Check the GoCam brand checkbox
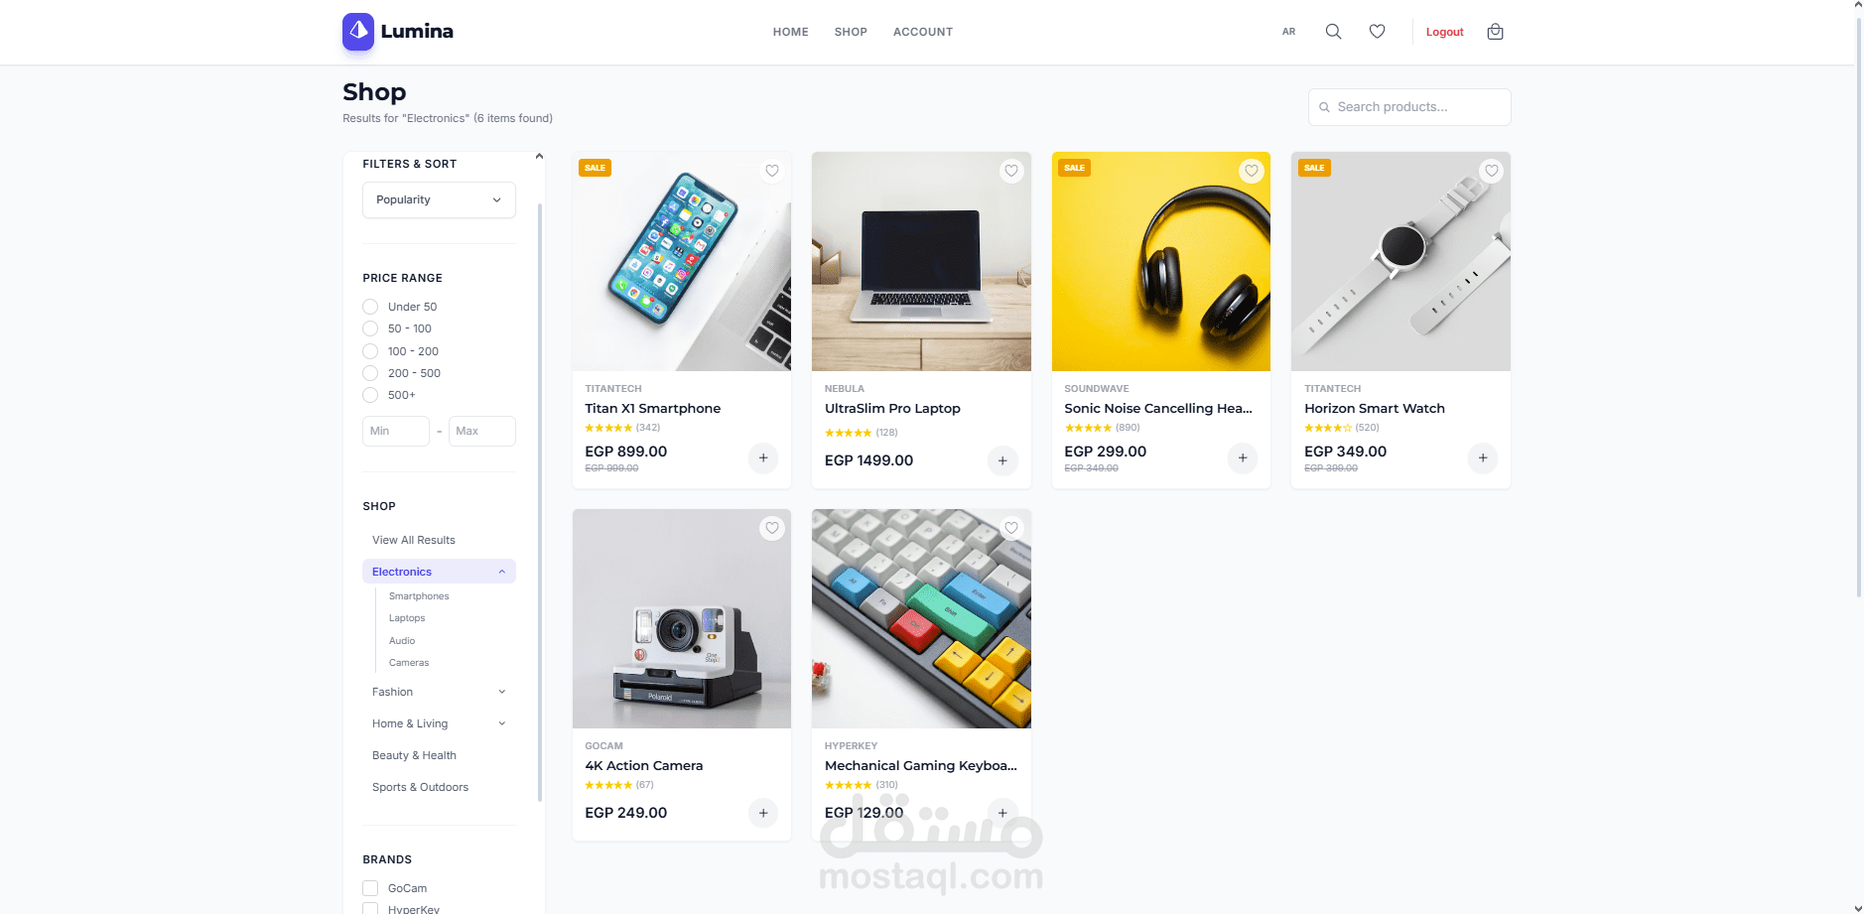The width and height of the screenshot is (1864, 914). tap(370, 888)
